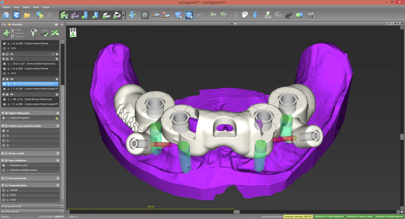Click the gray box with green slider icon
405x219 pixels.
(310, 15)
